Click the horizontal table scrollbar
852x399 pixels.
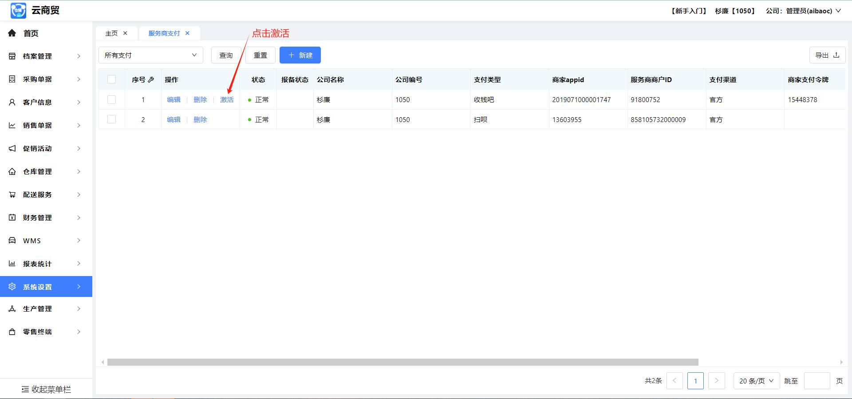coord(403,362)
